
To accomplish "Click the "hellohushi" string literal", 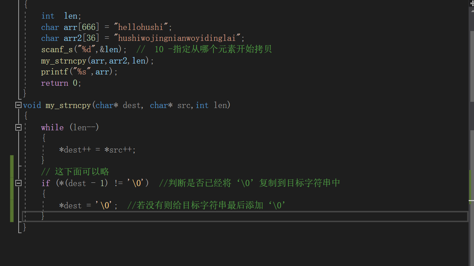I will pos(143,27).
